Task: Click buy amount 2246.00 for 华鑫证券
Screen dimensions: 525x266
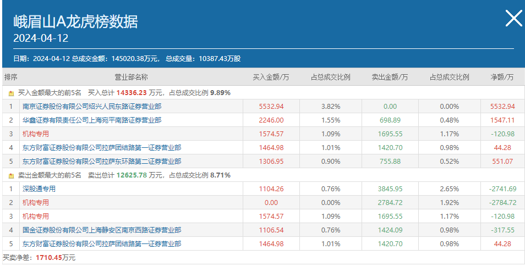Action: [271, 120]
